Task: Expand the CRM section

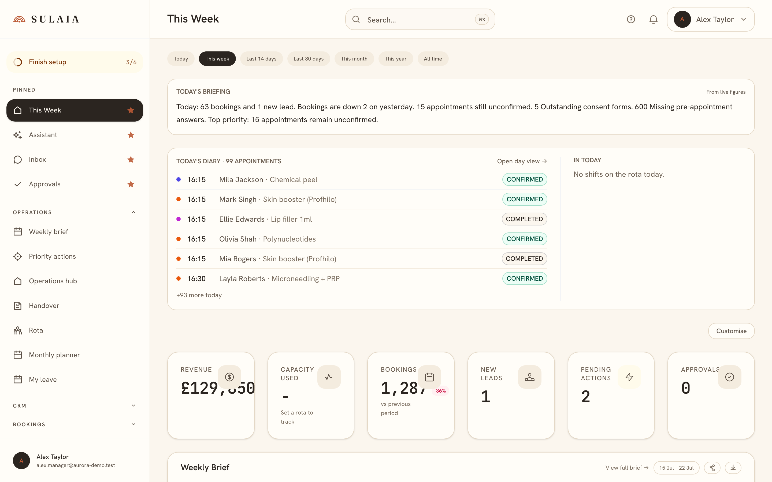Action: pos(133,405)
